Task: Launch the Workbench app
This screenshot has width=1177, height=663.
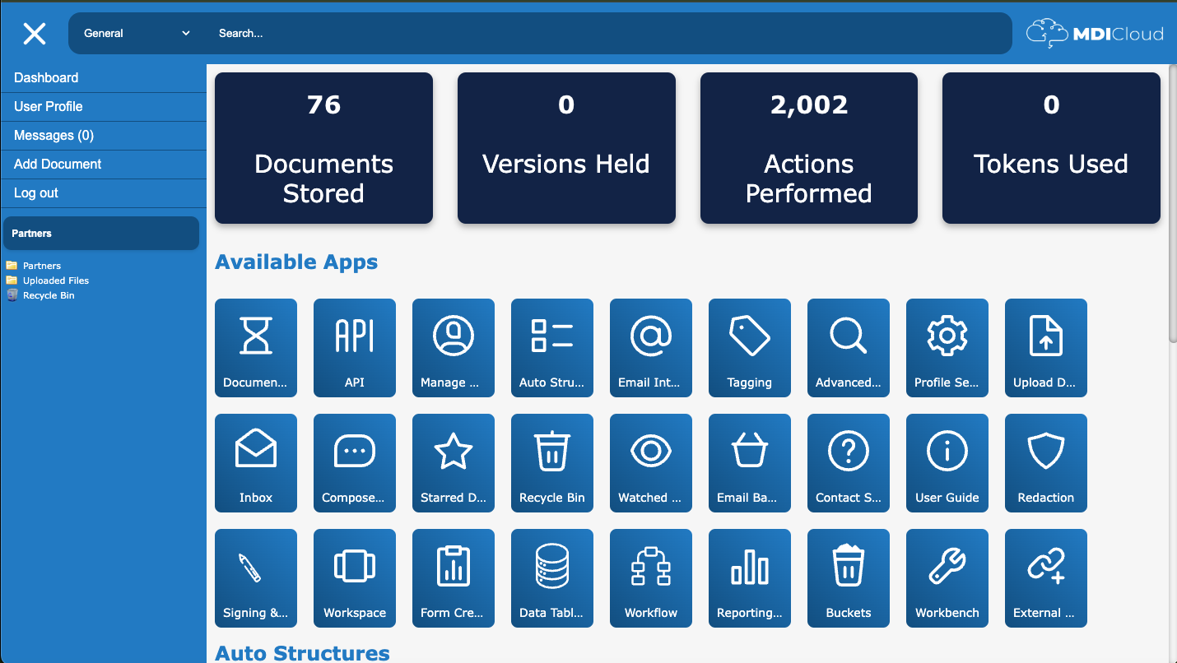Action: pyautogui.click(x=947, y=577)
